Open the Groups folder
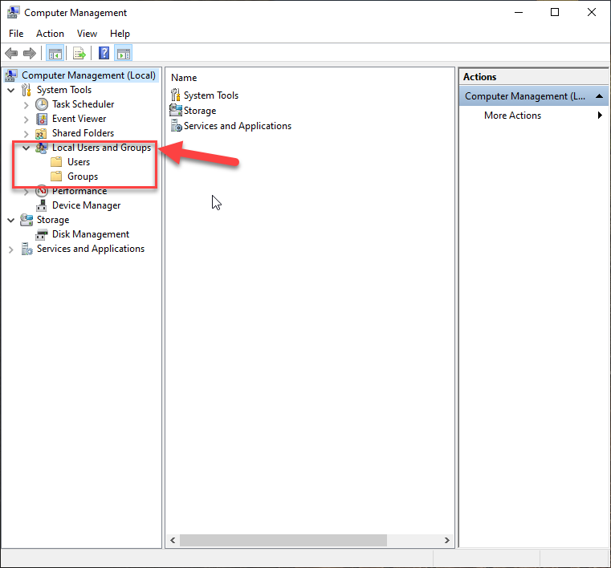This screenshot has height=568, width=611. tap(82, 176)
